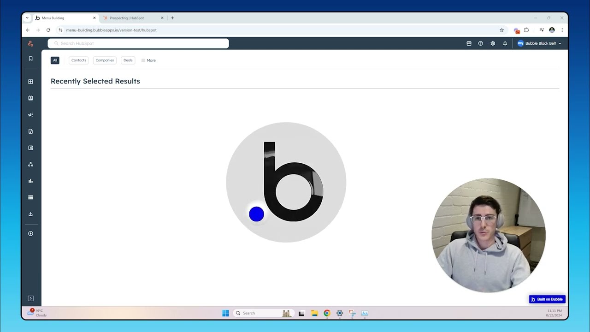Close the Prospecting | HubSpot tab
590x332 pixels.
point(162,18)
